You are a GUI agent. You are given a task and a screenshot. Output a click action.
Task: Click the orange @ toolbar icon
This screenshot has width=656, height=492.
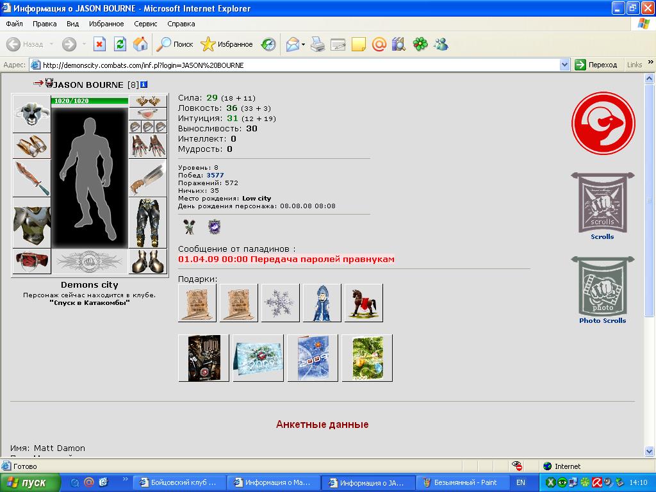(x=379, y=44)
